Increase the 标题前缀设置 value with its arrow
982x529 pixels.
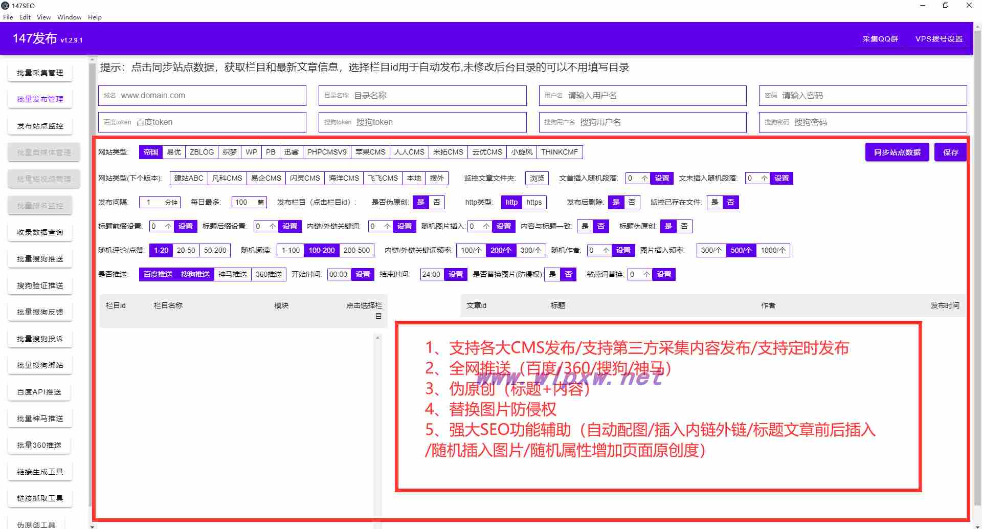(x=168, y=226)
